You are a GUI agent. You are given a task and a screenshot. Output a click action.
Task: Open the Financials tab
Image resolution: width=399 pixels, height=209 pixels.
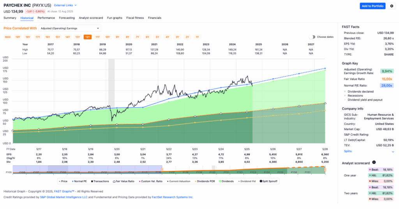(155, 18)
